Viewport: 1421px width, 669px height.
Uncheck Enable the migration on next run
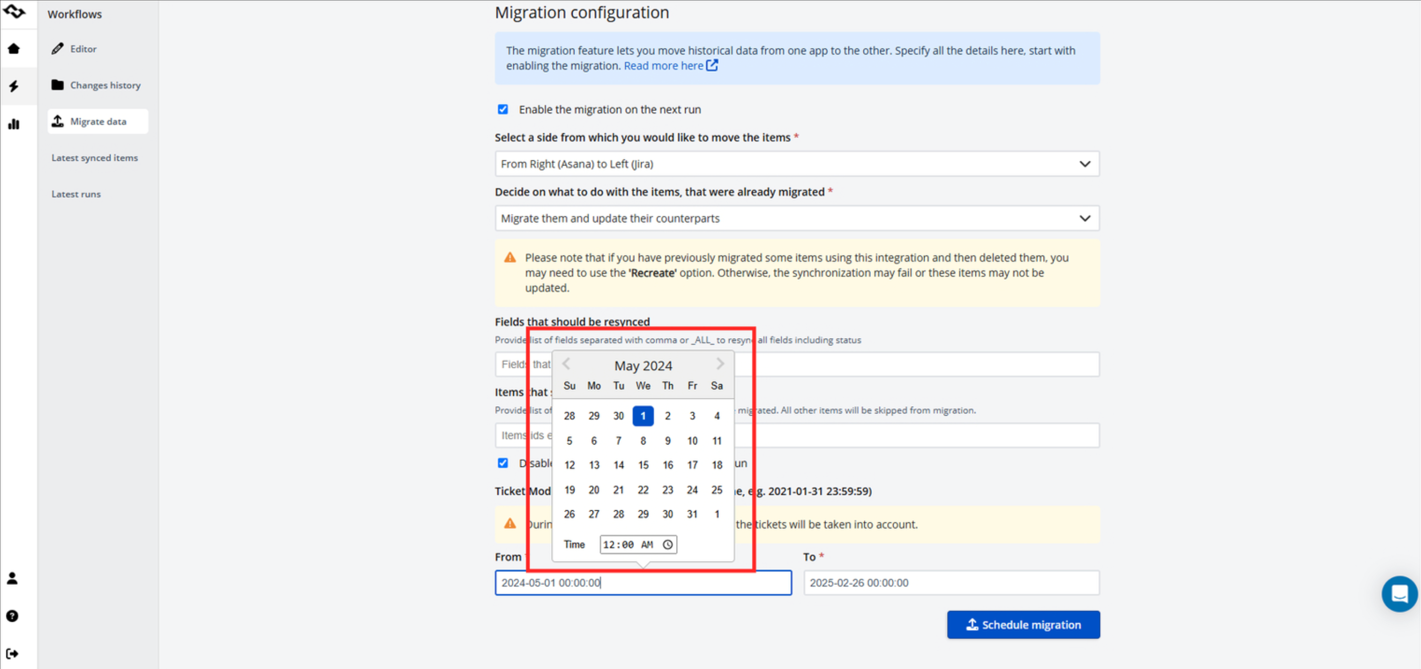(x=502, y=109)
